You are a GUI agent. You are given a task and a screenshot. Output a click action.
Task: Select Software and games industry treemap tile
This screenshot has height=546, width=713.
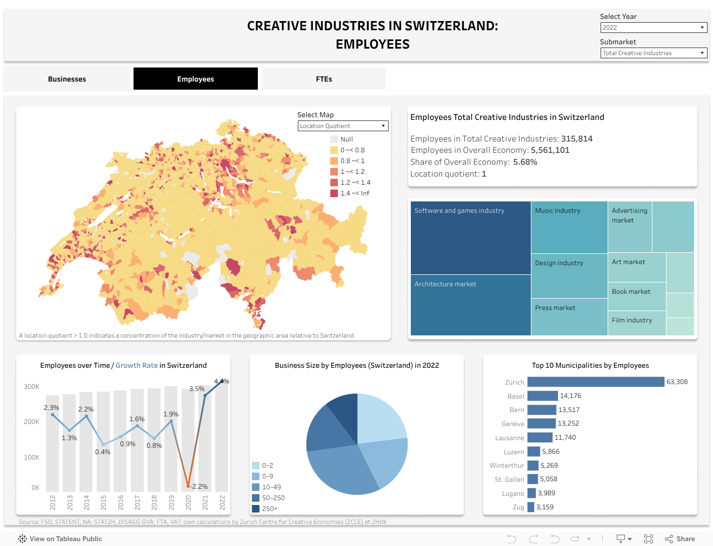coord(470,238)
